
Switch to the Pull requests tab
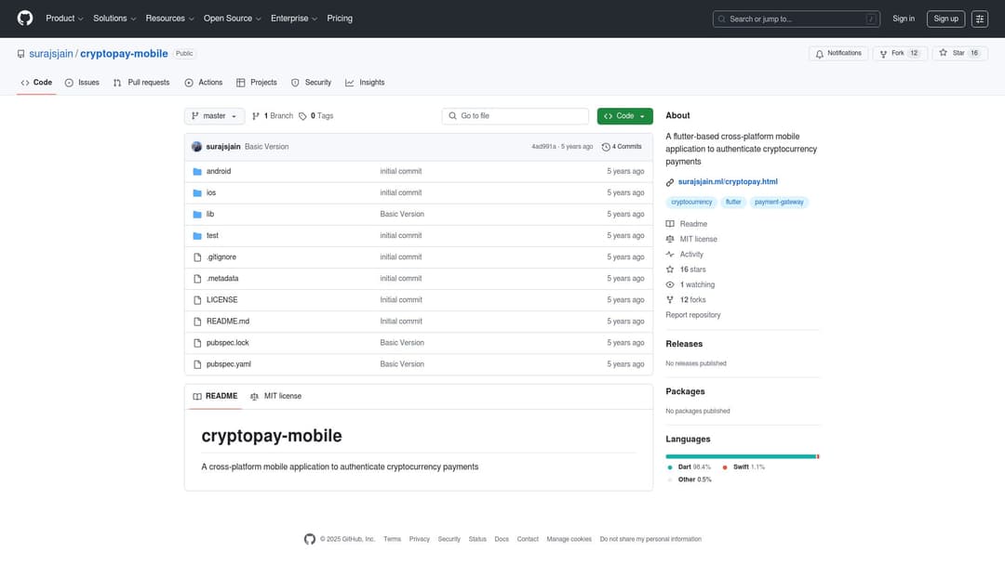pos(141,83)
